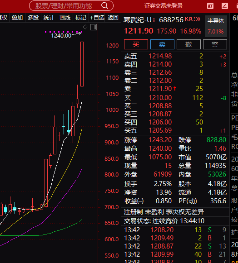Click 总量 value 114935
Screen dimensions: 238x263
(215, 166)
